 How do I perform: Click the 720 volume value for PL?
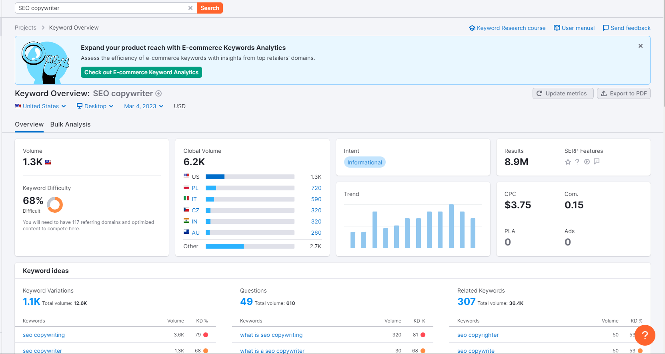[x=316, y=188]
